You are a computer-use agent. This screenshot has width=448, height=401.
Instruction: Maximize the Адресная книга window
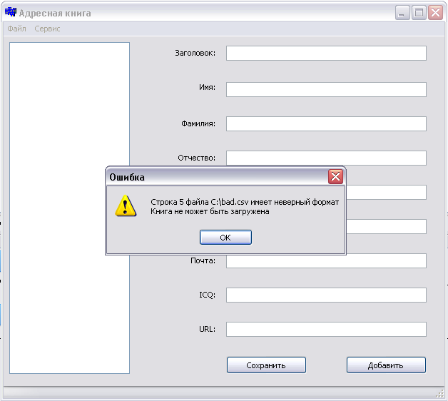419,13
